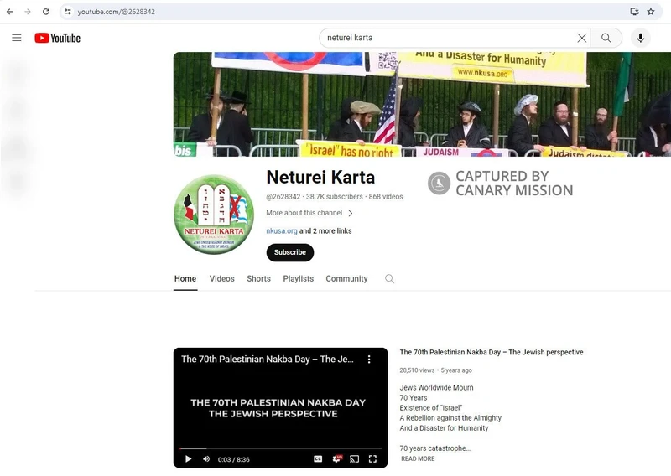Screen dimensions: 671x476
Task: Open the video player's three-dot menu
Action: (369, 360)
